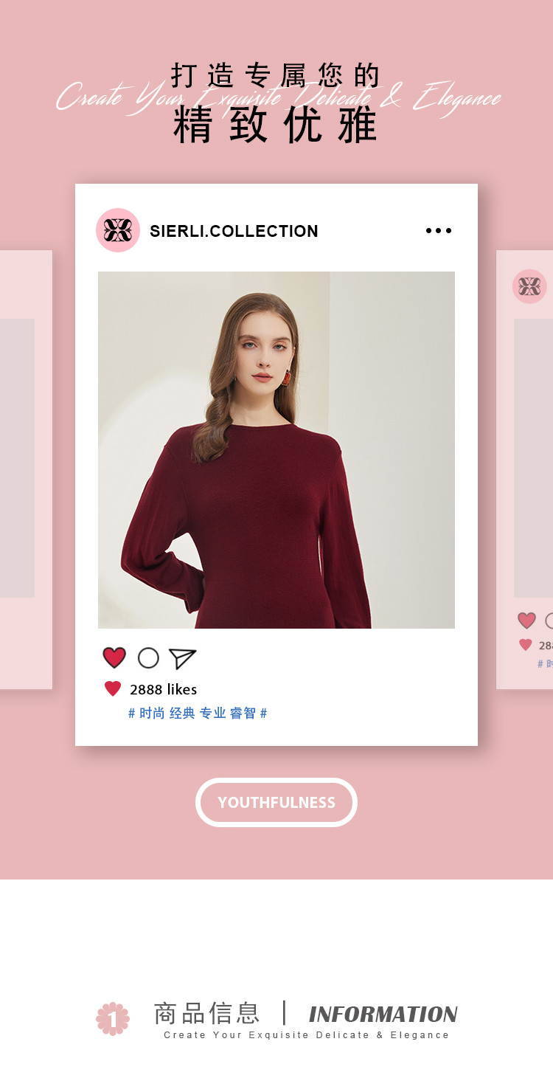Open the woman in burgundy dress photo

coord(276,450)
